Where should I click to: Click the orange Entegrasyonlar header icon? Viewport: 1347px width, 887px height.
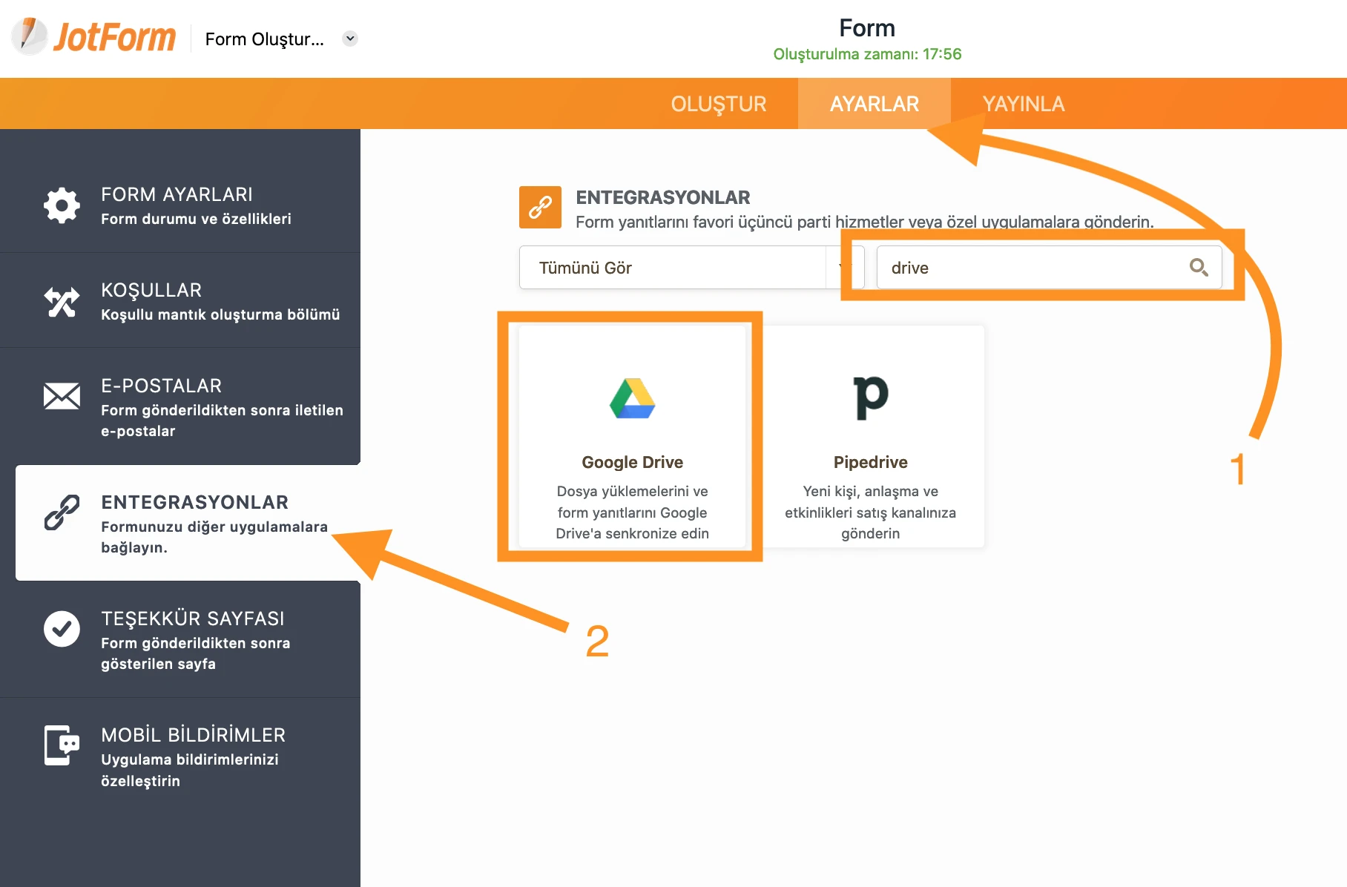pos(540,207)
